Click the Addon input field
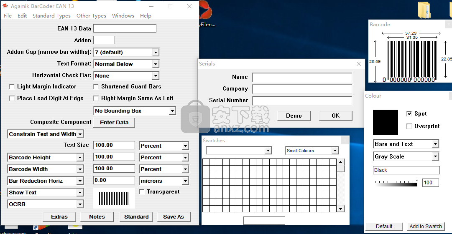Screen dimensions: 452x234 tap(104, 40)
